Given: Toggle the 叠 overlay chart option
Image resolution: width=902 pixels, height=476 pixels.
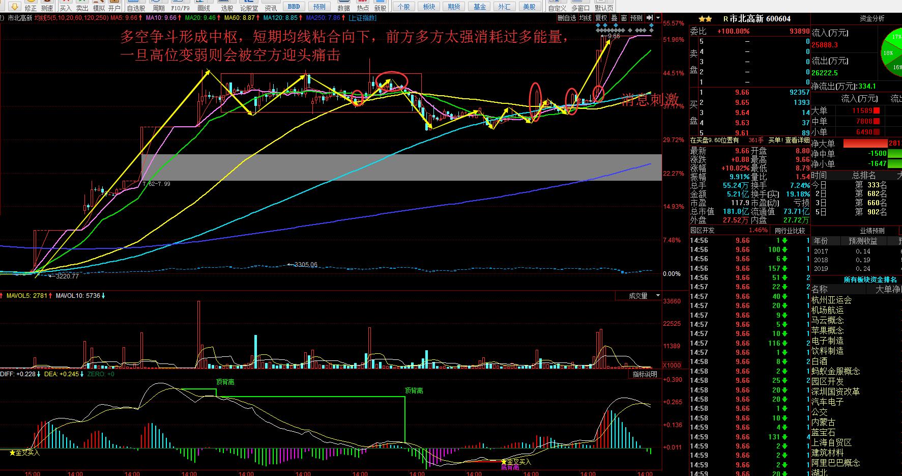Looking at the screenshot, I should coord(614,18).
